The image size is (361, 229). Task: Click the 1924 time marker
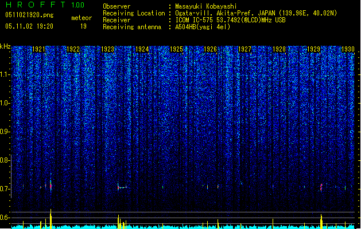pos(142,49)
